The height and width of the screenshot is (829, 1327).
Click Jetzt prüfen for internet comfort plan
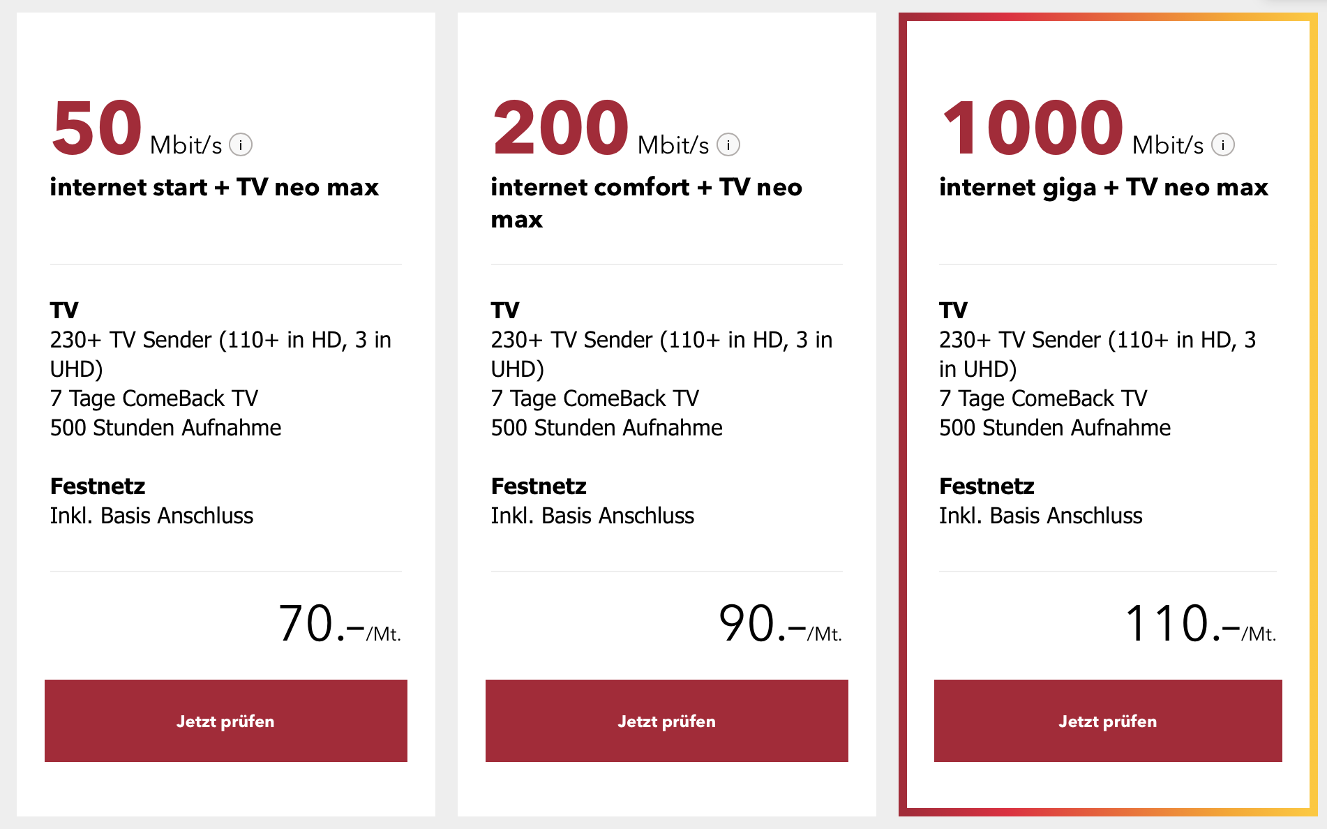[x=667, y=721]
